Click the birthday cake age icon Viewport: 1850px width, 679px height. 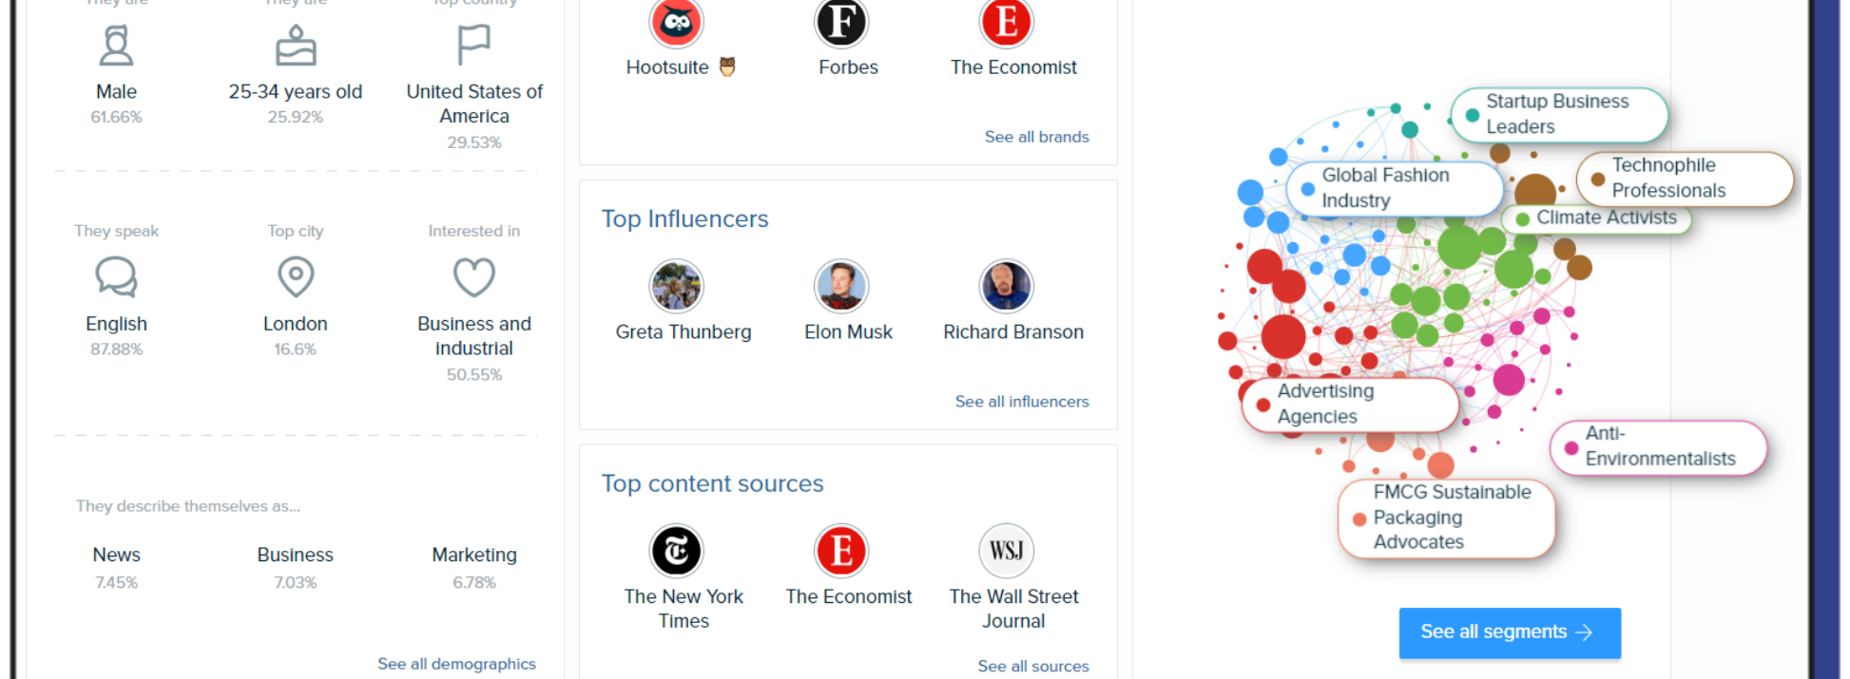[296, 46]
